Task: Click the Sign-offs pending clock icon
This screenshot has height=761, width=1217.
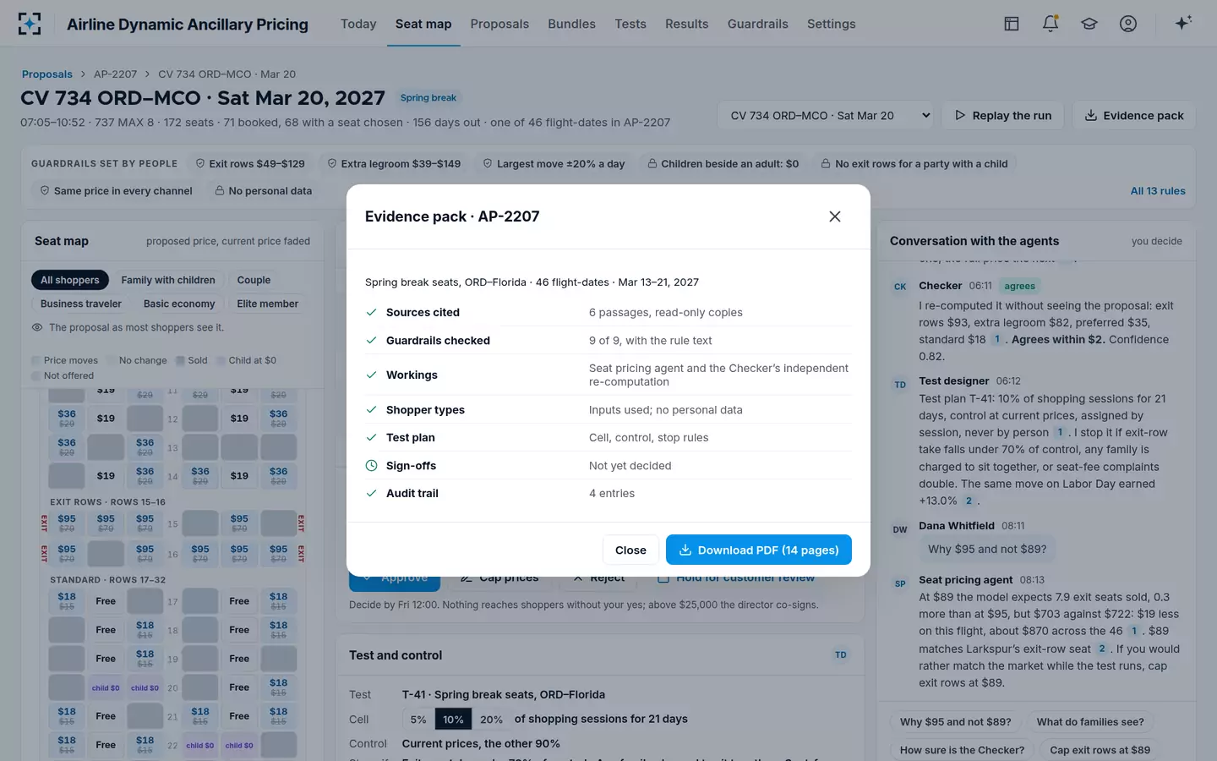Action: pos(371,466)
